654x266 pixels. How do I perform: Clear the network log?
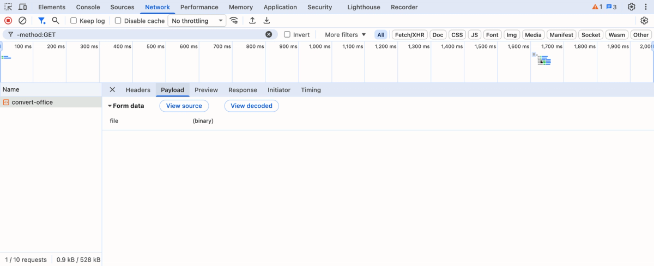[x=22, y=21]
